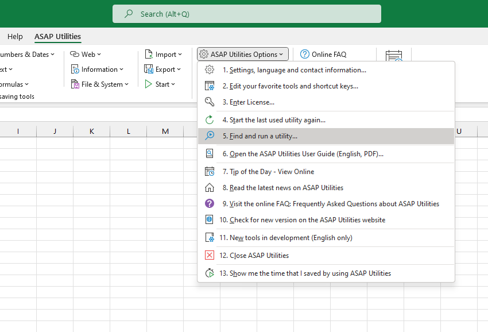Click the calendar icon right of Online FAQ
Screen dimensions: 488x332
(394, 56)
